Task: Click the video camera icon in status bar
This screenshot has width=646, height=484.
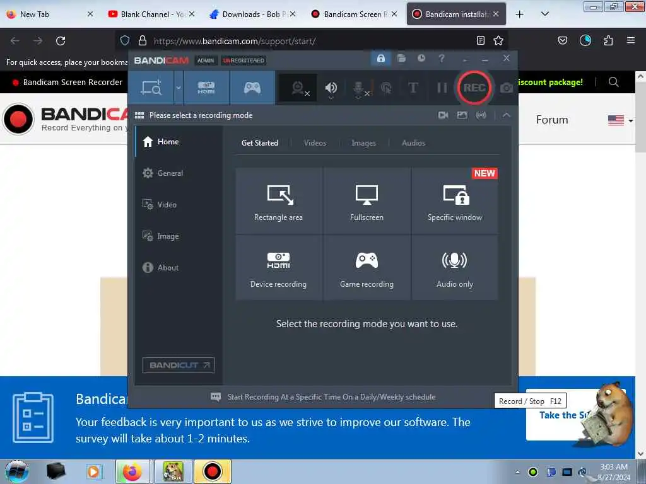Action: 443,115
